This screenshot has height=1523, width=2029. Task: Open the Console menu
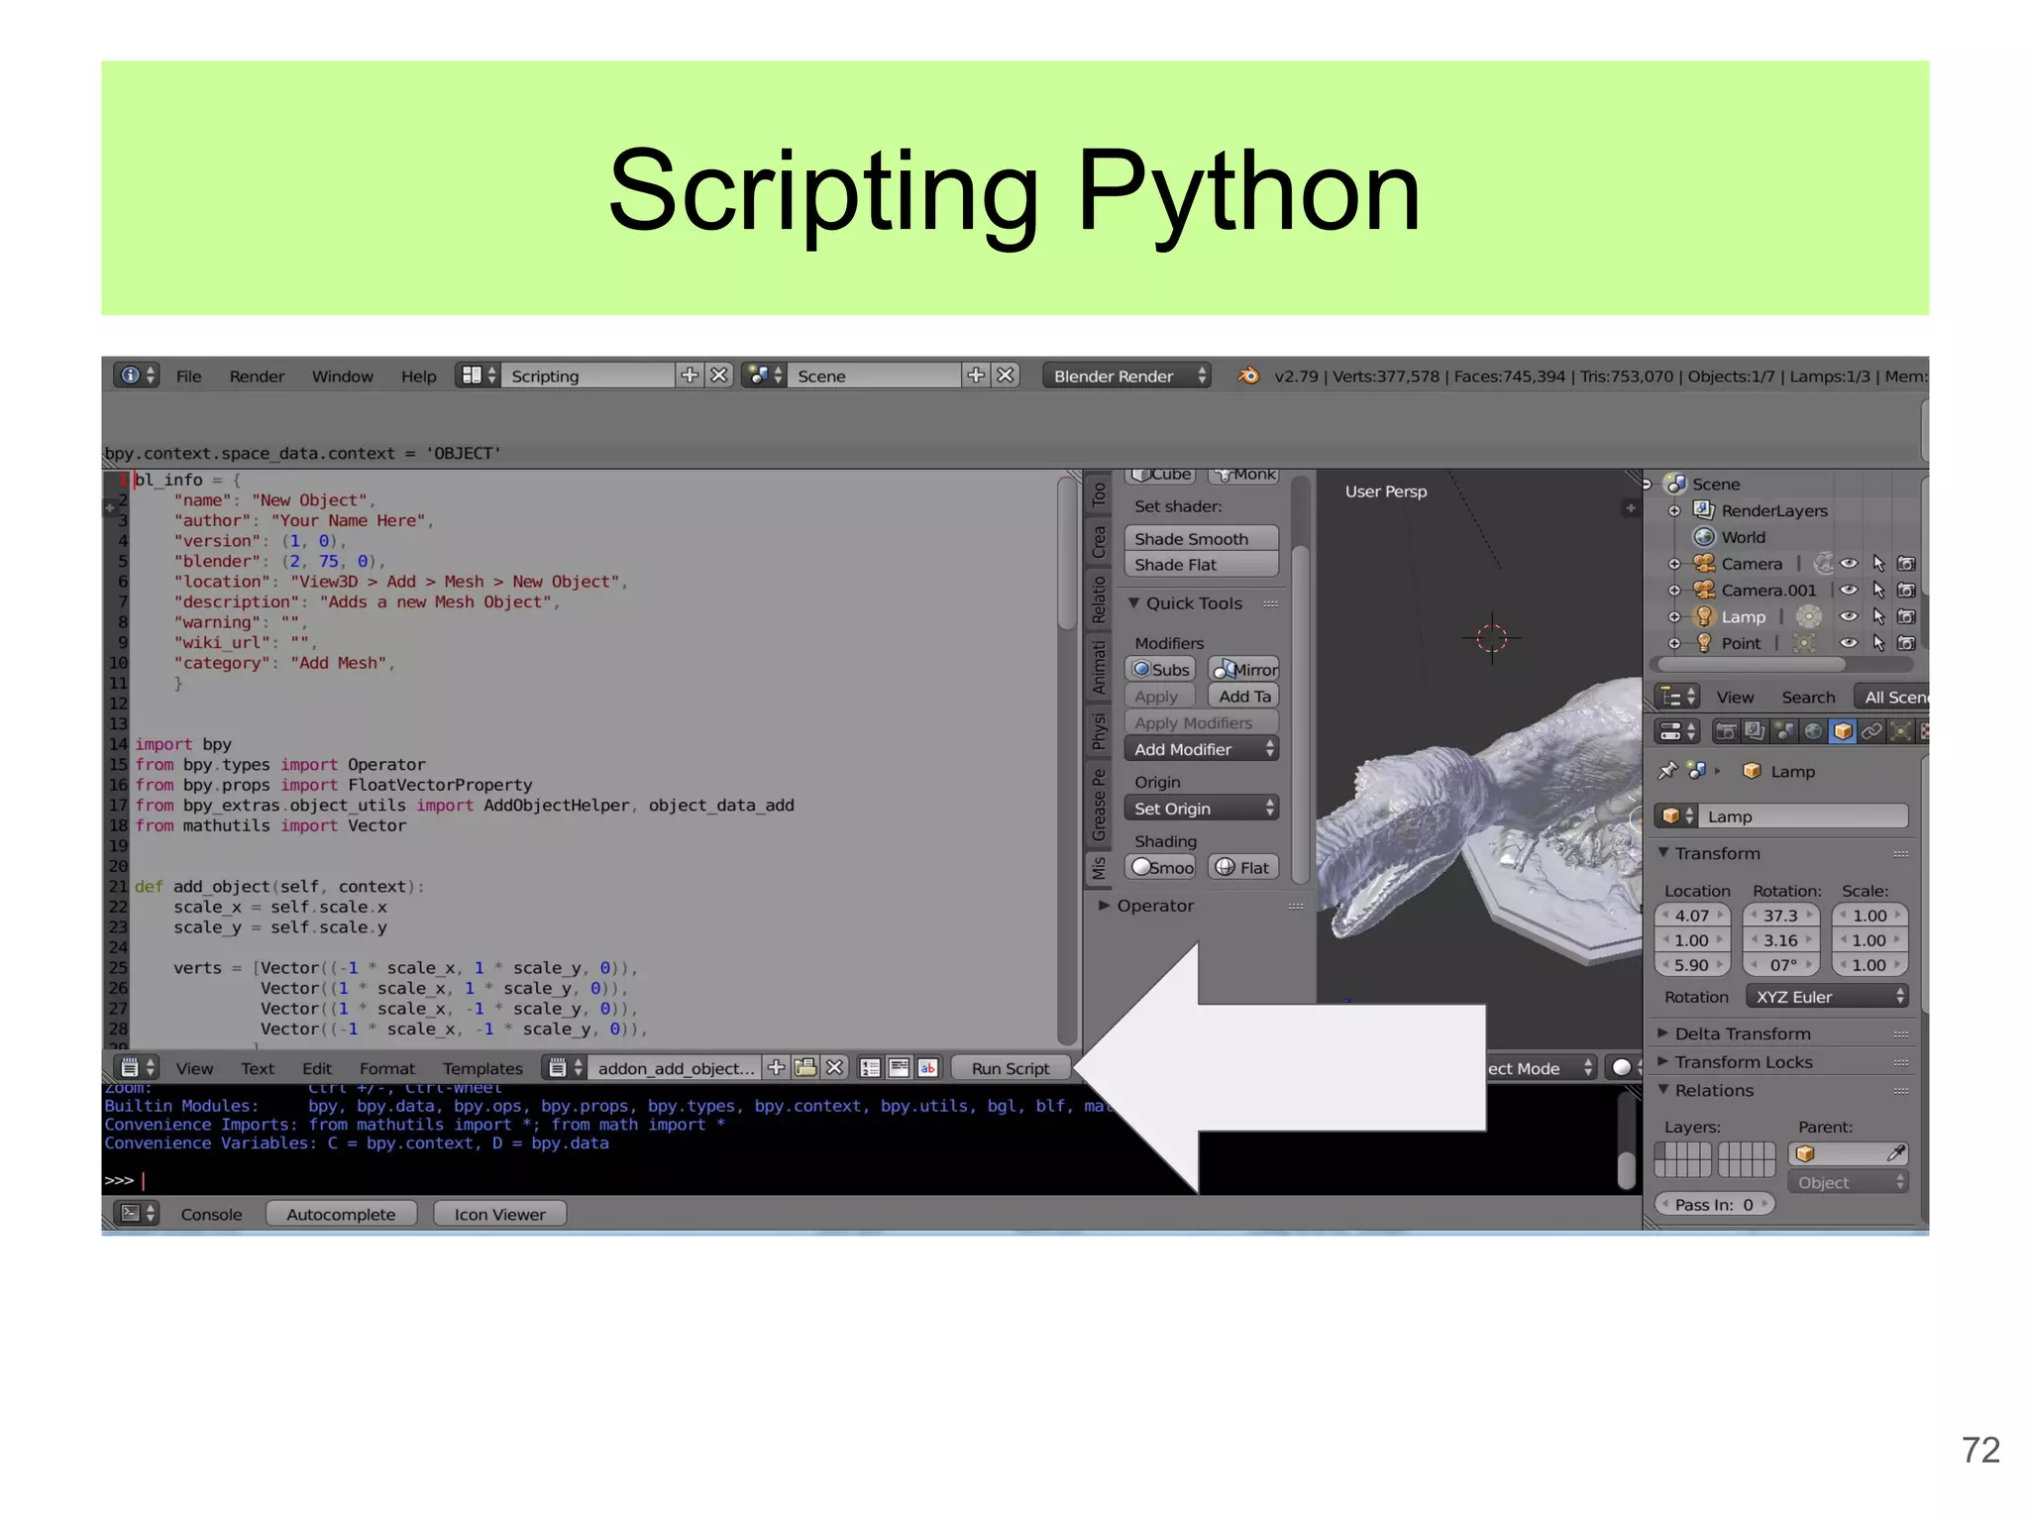tap(211, 1214)
